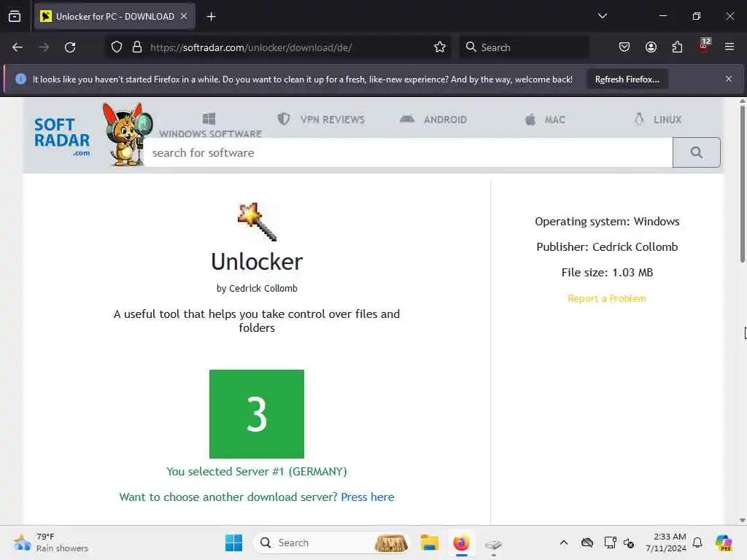The height and width of the screenshot is (560, 747).
Task: Open the Pocket save icon
Action: point(624,47)
